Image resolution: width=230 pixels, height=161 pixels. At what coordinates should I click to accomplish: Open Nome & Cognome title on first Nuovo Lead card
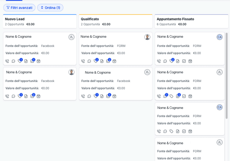click(x=19, y=37)
